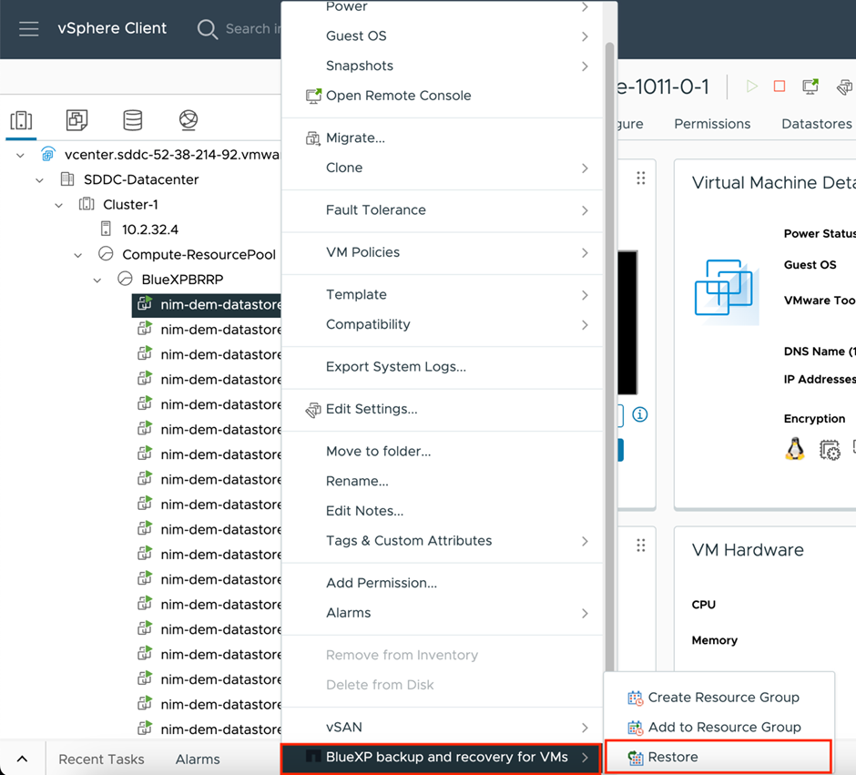Image resolution: width=856 pixels, height=775 pixels.
Task: Expand the Recent Tasks bottom panel chevron
Action: [x=22, y=759]
